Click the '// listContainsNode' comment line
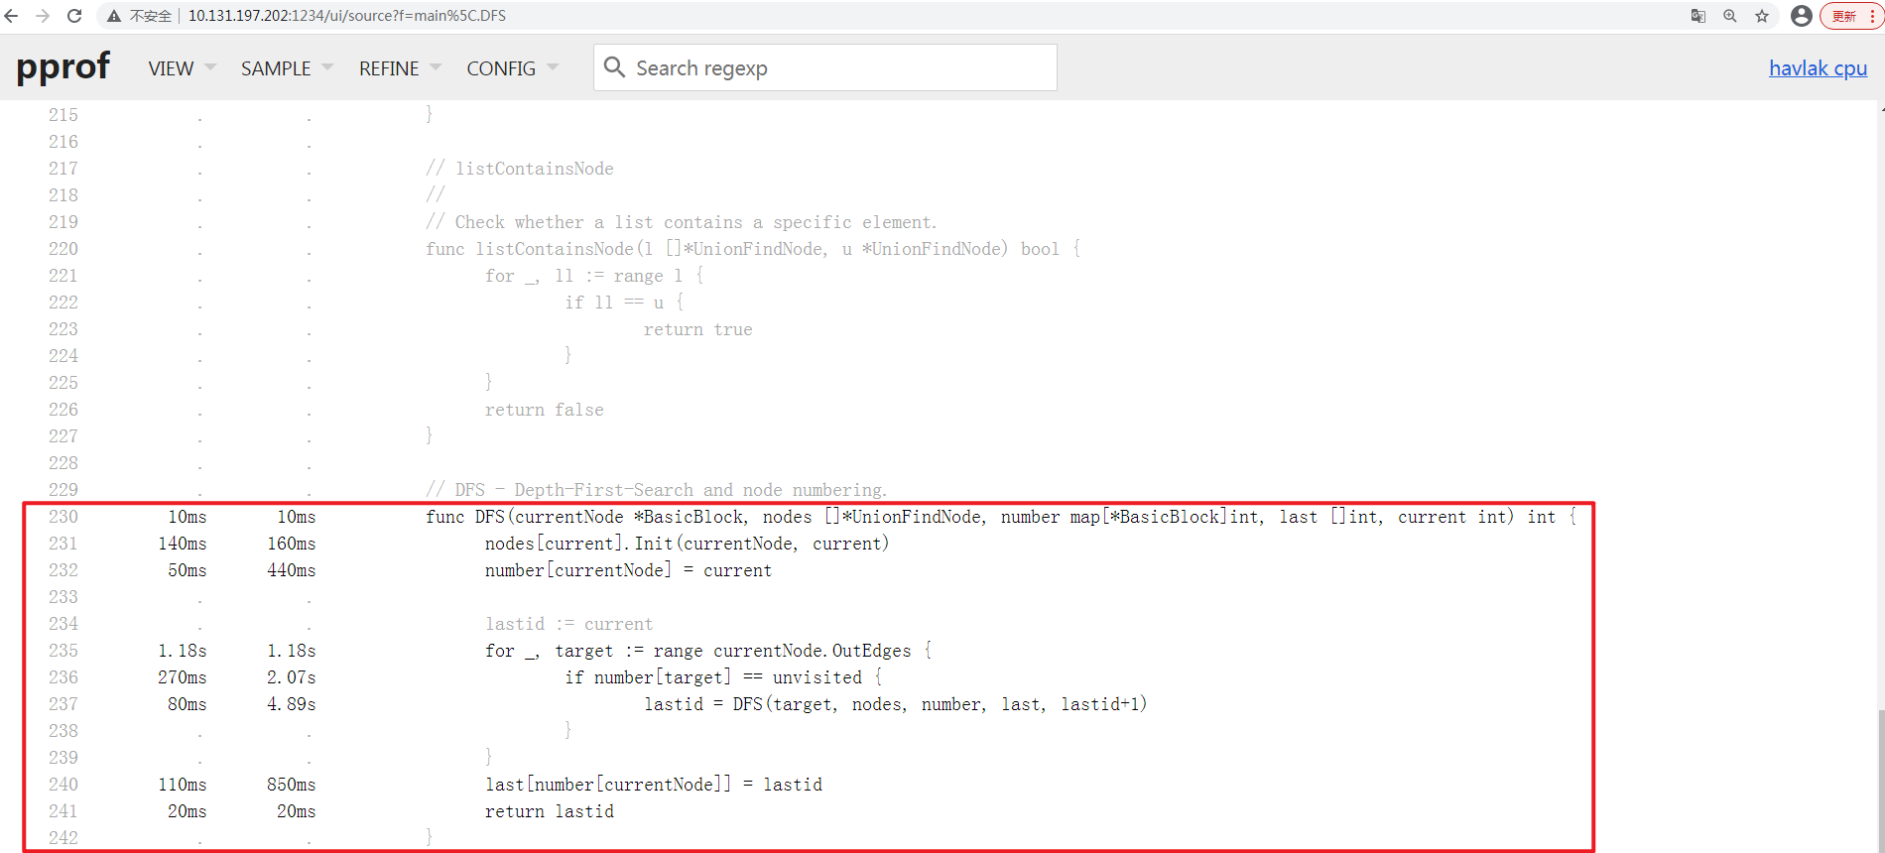1885x853 pixels. pyautogui.click(x=520, y=169)
